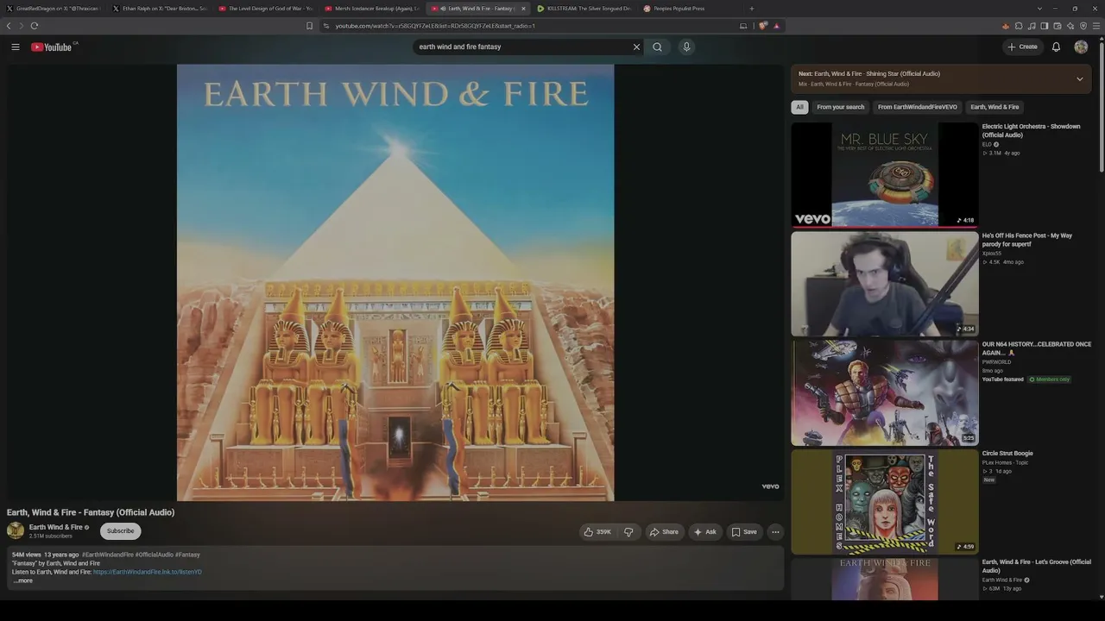Expand the Next mix playlist panel
This screenshot has width=1105, height=621.
pyautogui.click(x=1079, y=79)
